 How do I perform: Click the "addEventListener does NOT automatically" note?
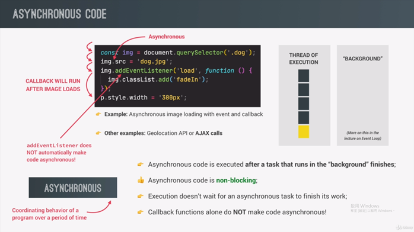pos(59,153)
